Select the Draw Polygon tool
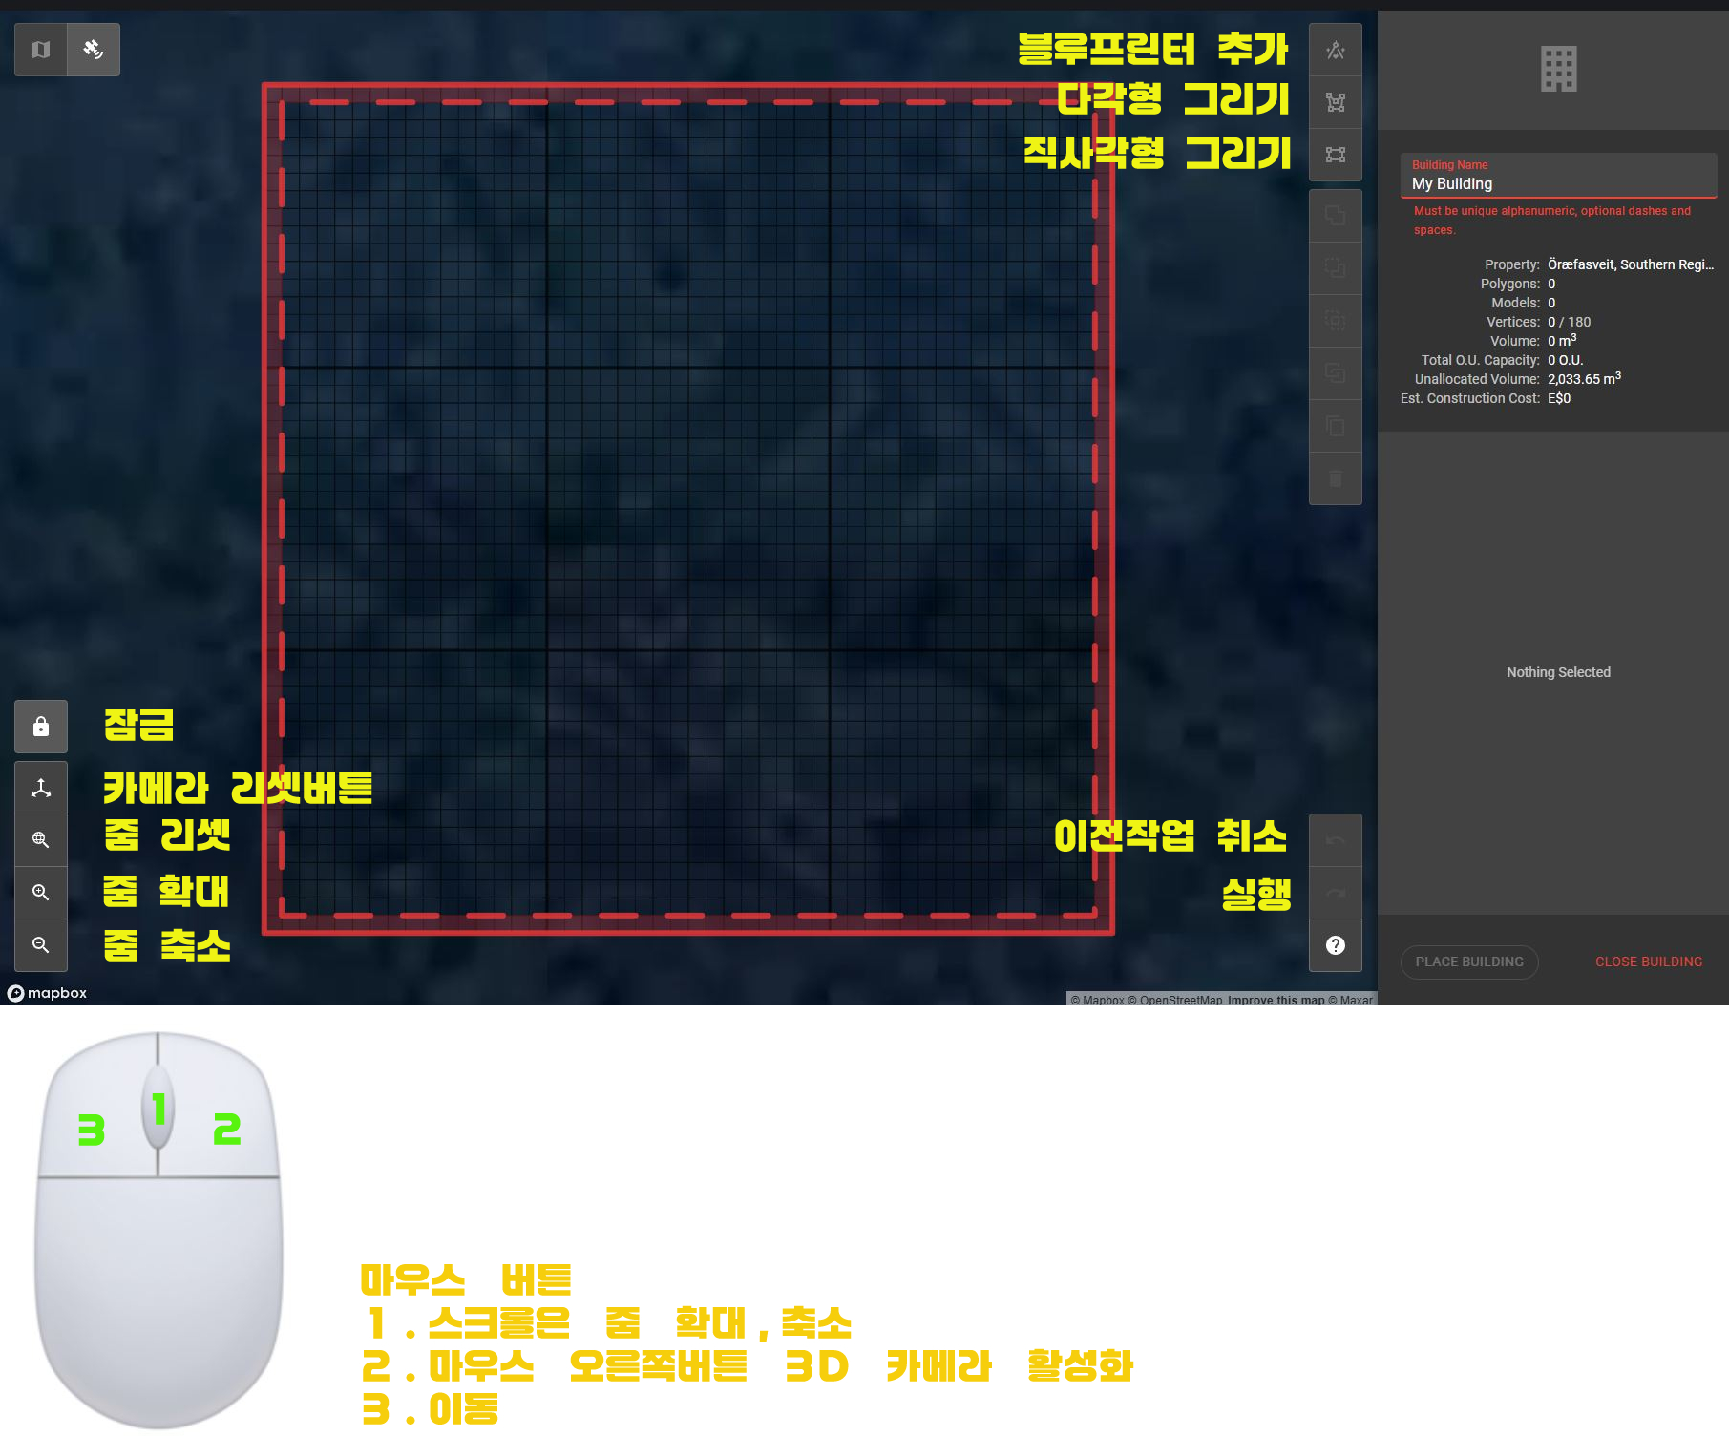This screenshot has width=1729, height=1437. click(x=1336, y=102)
